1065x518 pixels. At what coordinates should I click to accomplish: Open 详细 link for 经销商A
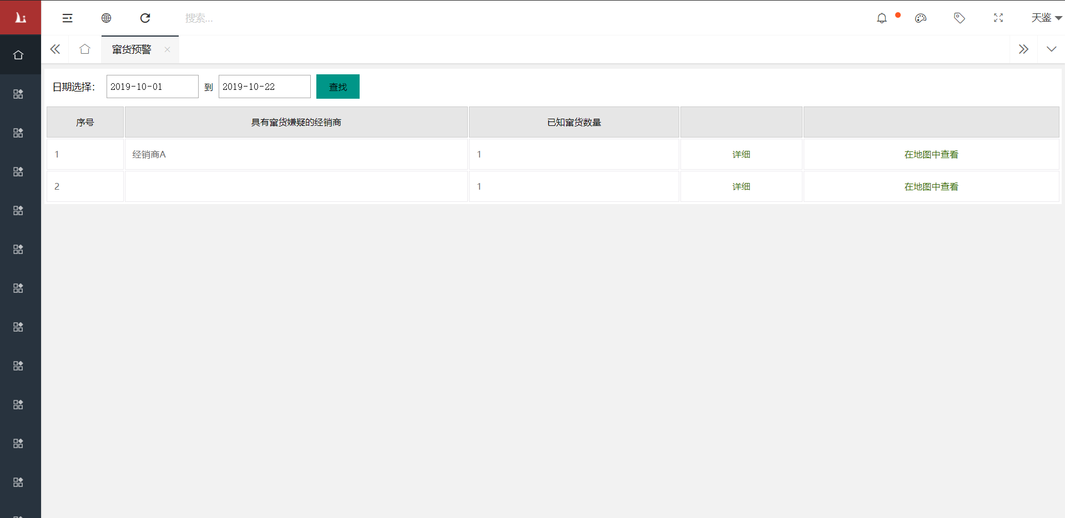(741, 155)
